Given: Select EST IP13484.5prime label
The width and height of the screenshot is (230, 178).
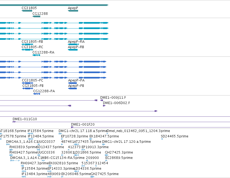Looking at the screenshot, I should click(x=41, y=136).
